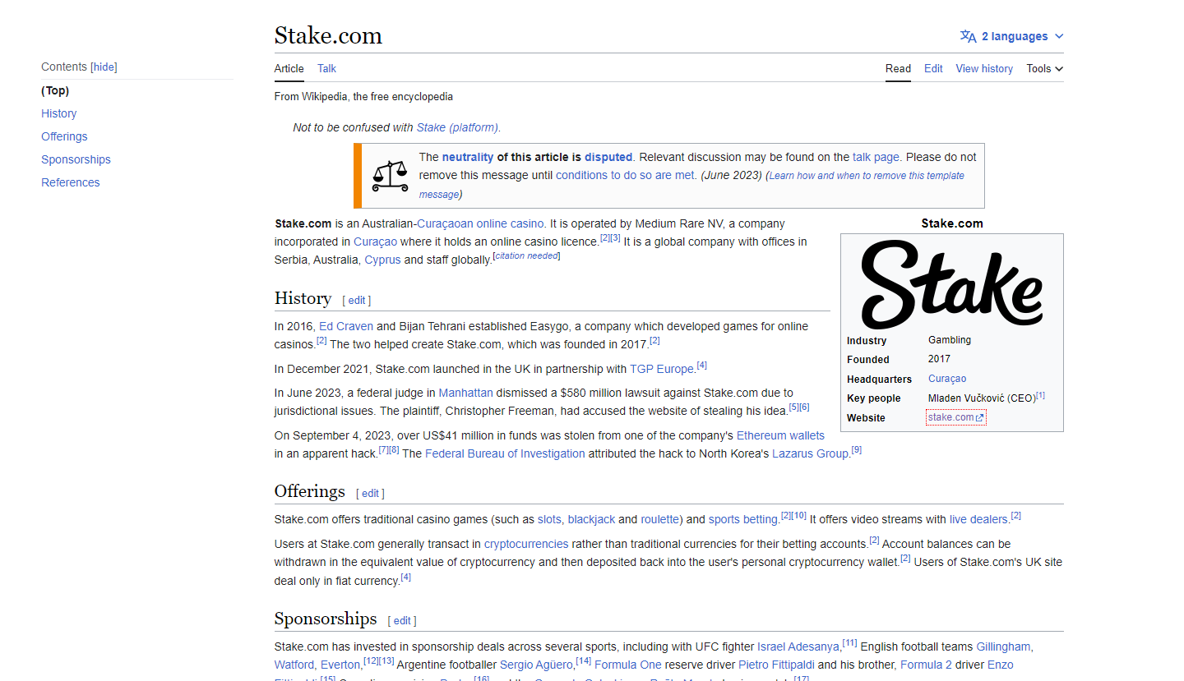Edit the Sponsorships section
The width and height of the screenshot is (1184, 681).
pos(402,621)
